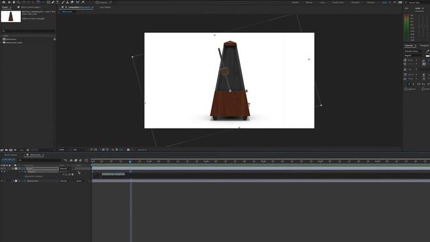Toggle Faux Italic in Character panel
430x242 pixels.
pyautogui.click(x=414, y=84)
